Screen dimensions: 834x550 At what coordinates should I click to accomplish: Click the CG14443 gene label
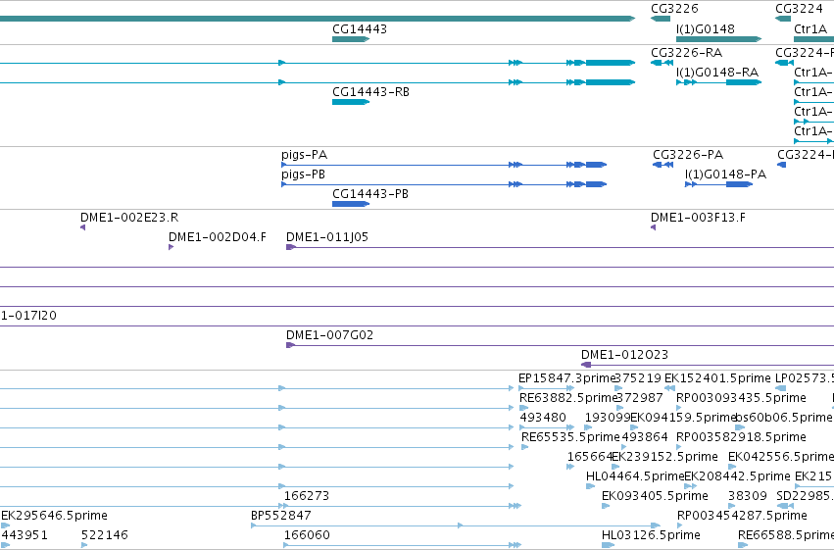(360, 29)
